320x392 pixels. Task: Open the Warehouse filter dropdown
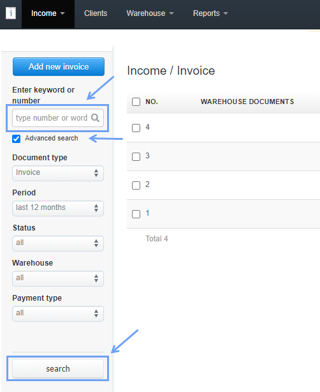[x=58, y=278]
